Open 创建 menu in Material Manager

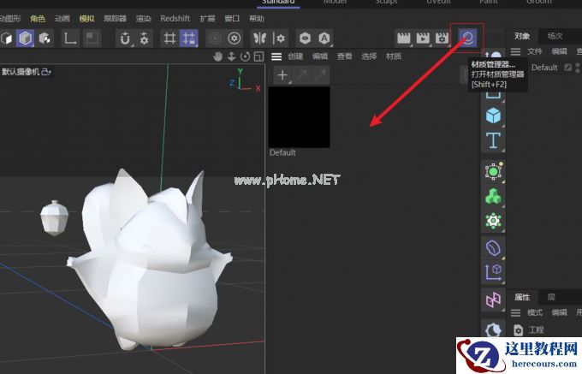click(x=295, y=56)
